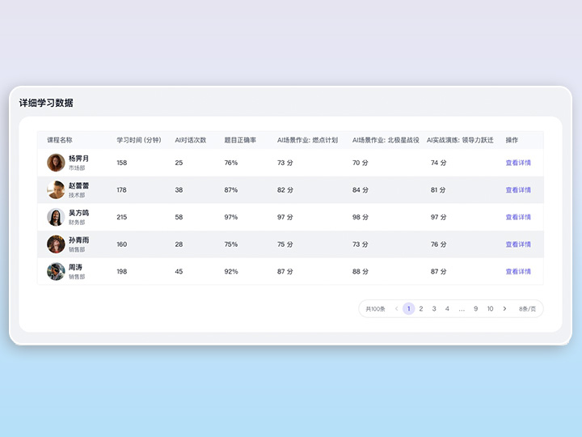Click the accuracy value 92%
The width and height of the screenshot is (582, 437).
pos(231,271)
